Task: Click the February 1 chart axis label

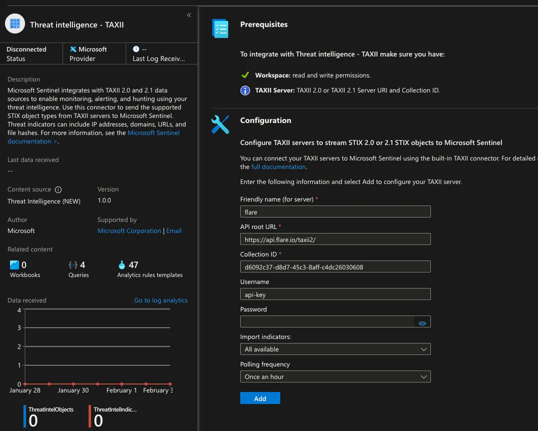Action: point(122,390)
